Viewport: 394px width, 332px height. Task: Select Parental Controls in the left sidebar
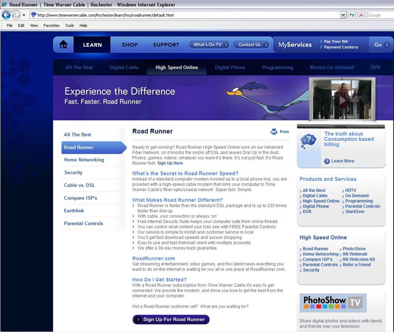tap(83, 224)
